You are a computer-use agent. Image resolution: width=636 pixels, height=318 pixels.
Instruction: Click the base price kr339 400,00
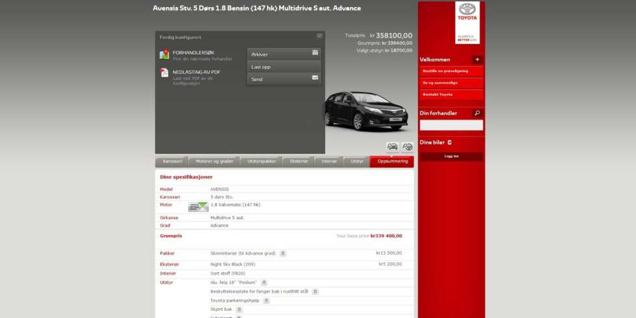tap(386, 236)
